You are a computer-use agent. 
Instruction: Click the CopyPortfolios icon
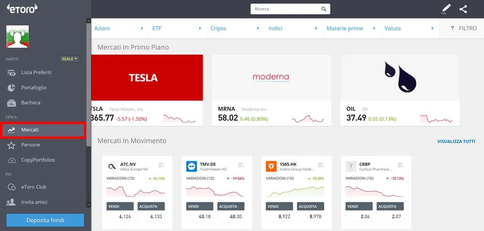coord(12,160)
